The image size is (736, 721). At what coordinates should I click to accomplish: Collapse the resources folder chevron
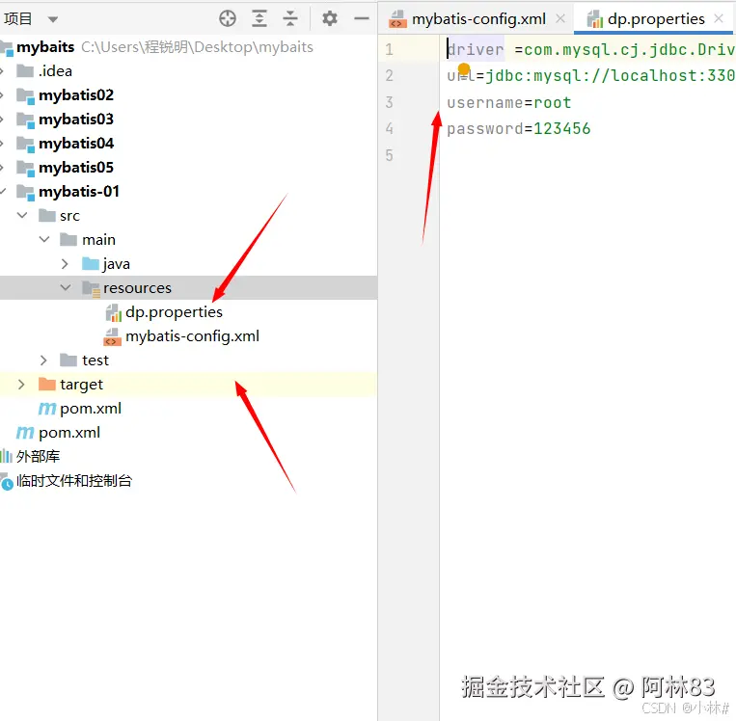click(x=66, y=287)
